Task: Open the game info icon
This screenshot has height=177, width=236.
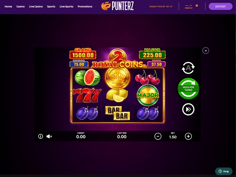Action: 41,136
